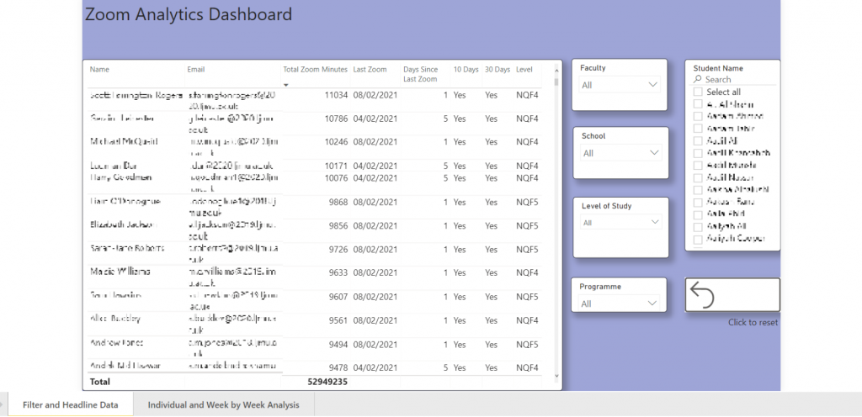The image size is (862, 417).
Task: Click the Total row label
Action: coord(100,382)
